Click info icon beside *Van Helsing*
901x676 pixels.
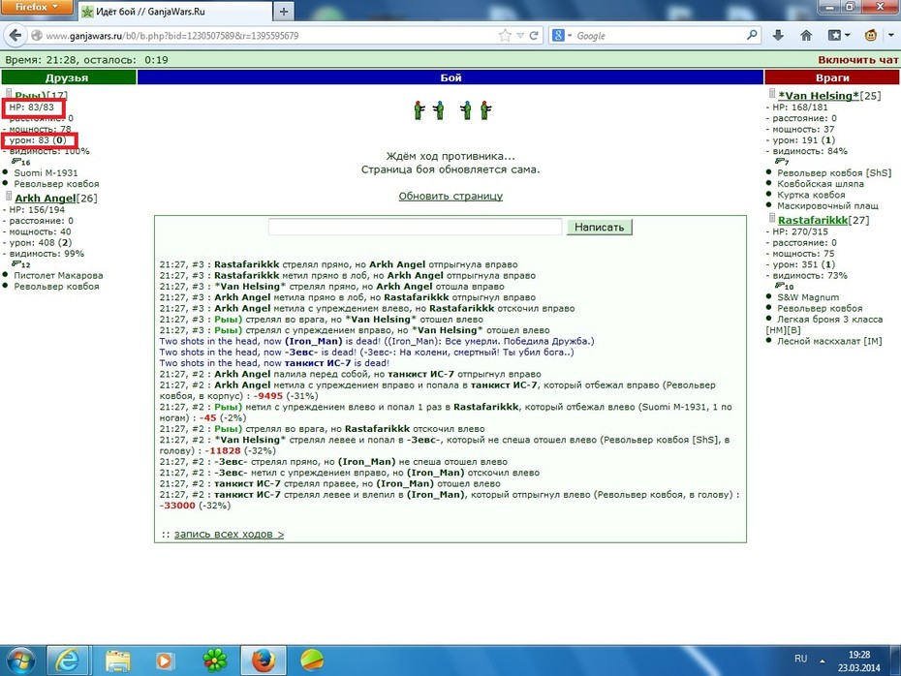point(772,94)
